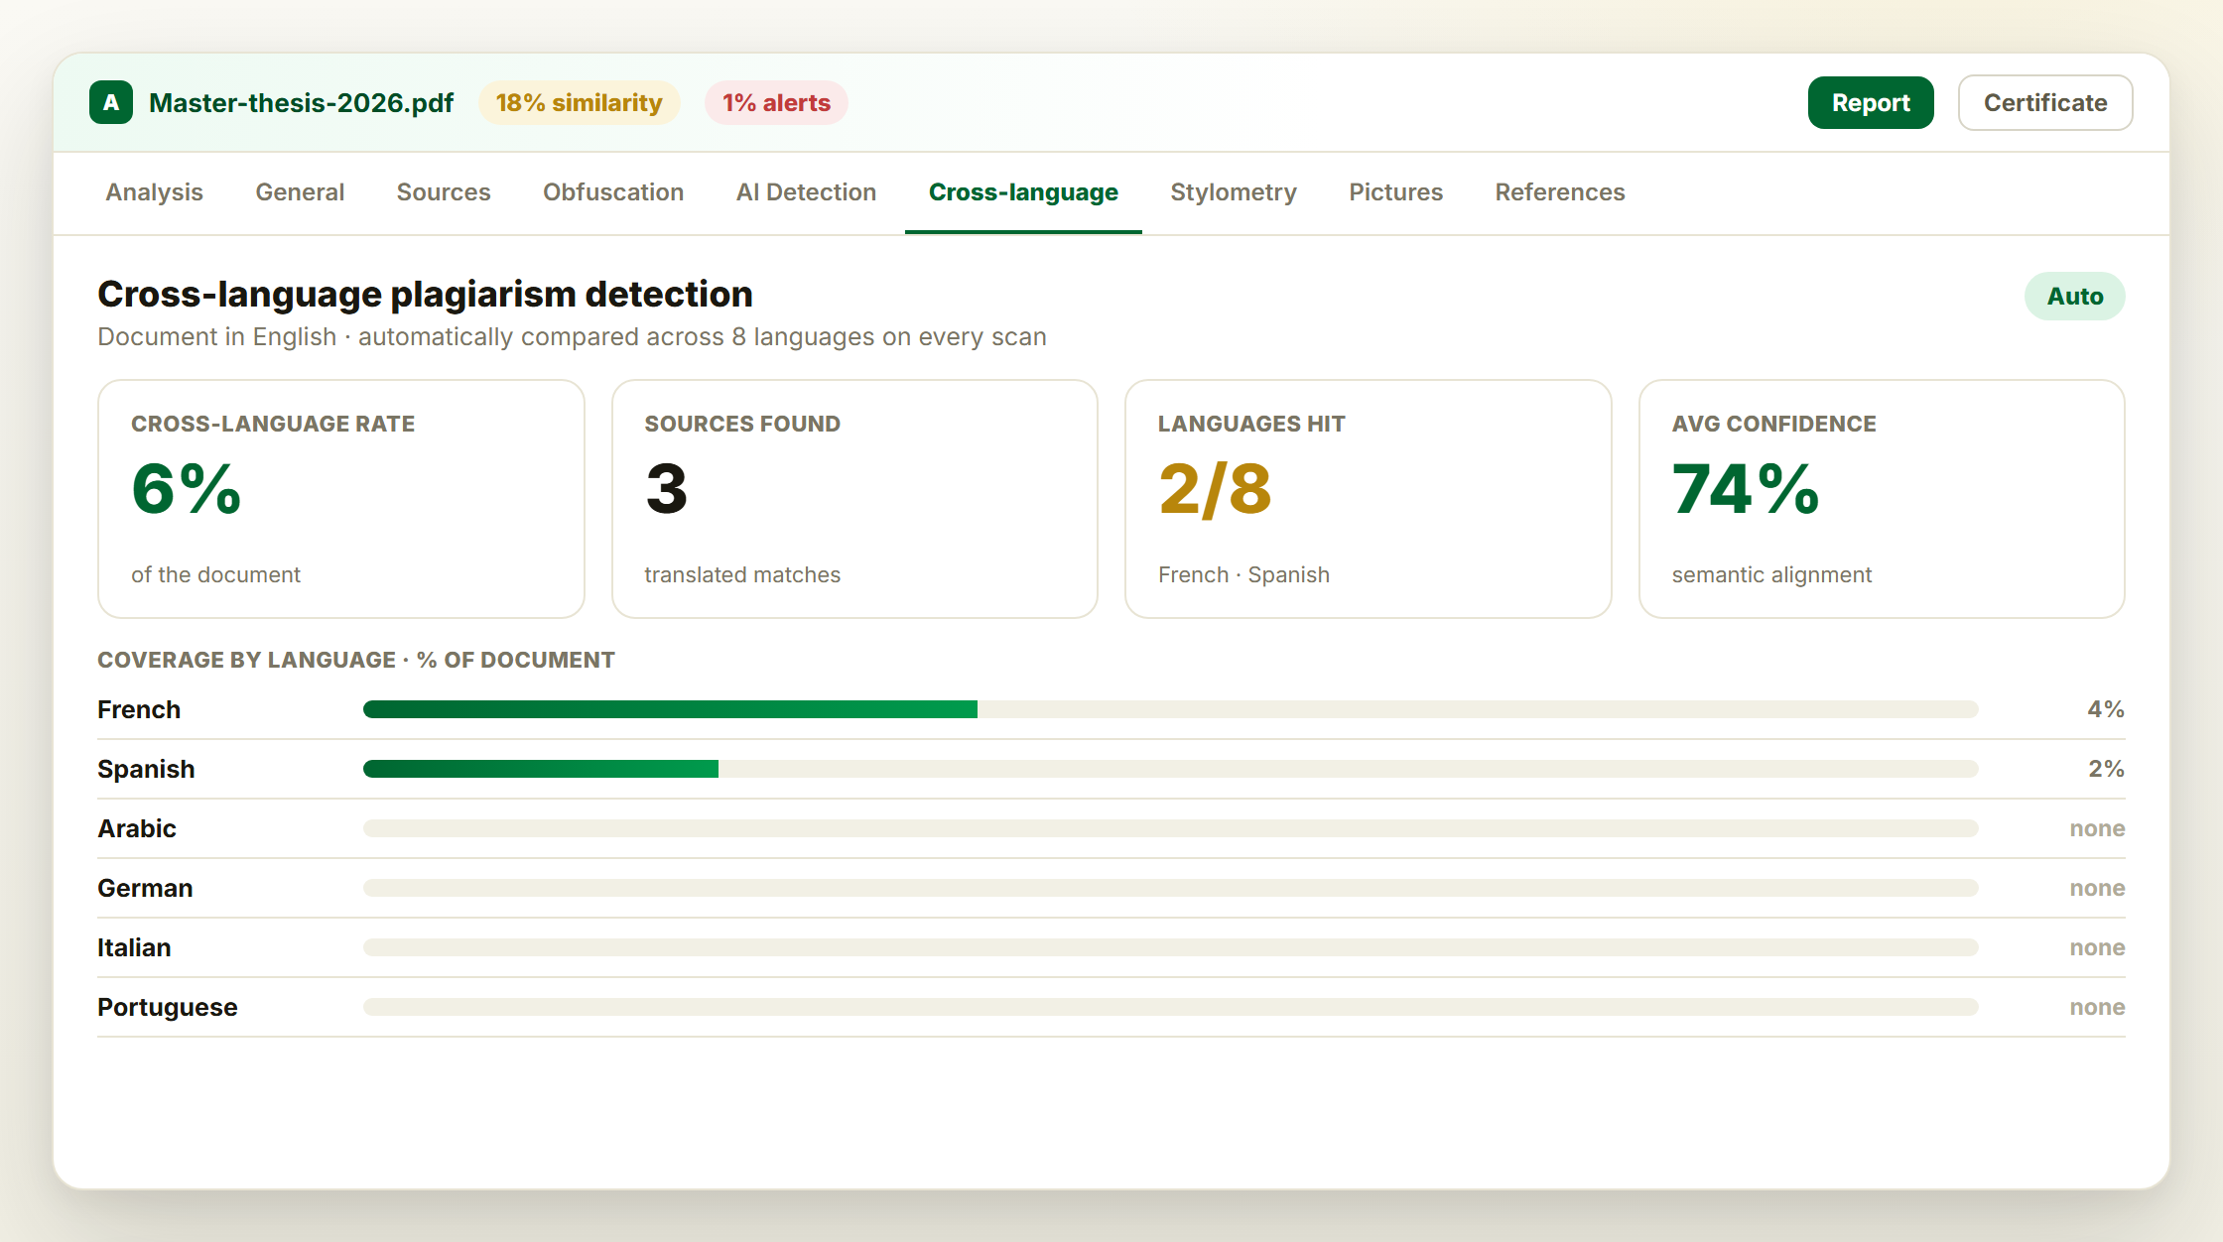The image size is (2223, 1242).
Task: Click the French row label
Action: (139, 709)
